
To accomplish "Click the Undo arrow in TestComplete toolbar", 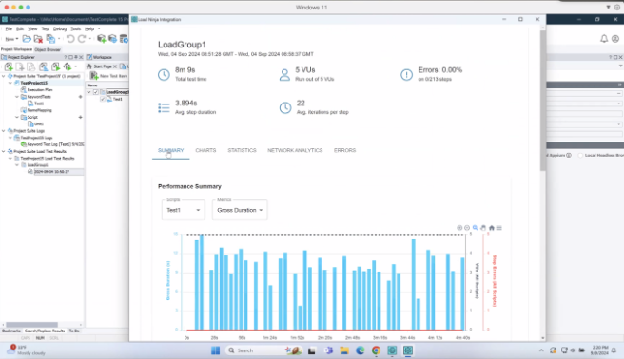I will 70,39.
